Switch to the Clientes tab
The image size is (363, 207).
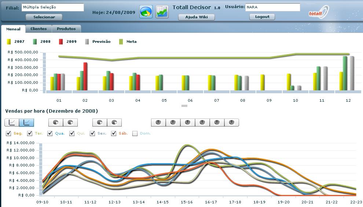point(38,29)
